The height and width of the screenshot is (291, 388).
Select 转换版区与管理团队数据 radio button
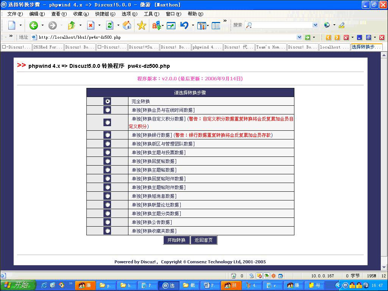click(107, 144)
